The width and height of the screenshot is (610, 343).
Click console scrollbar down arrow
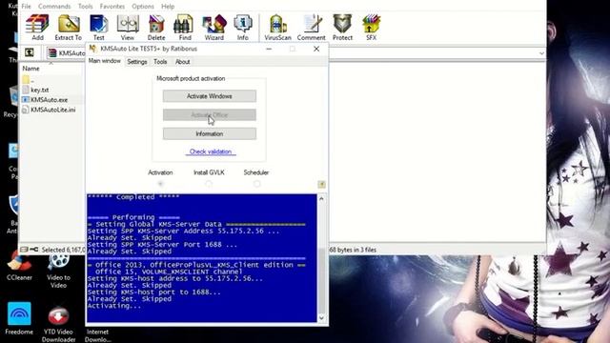coord(321,317)
